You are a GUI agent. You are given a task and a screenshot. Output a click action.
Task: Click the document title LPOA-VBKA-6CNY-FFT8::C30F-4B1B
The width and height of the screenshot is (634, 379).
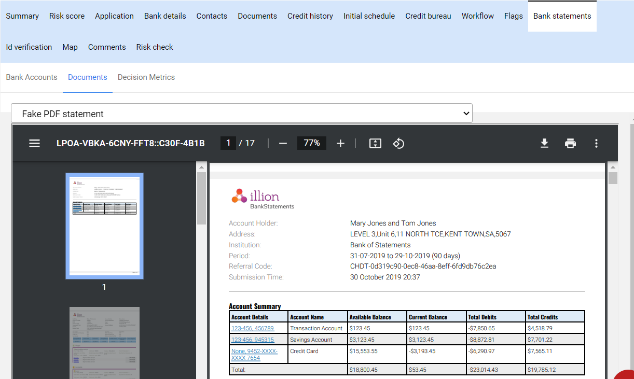click(x=130, y=143)
